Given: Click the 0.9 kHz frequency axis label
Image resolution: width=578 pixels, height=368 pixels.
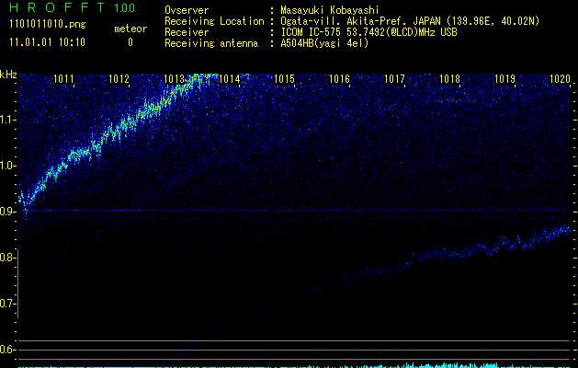Looking at the screenshot, I should [7, 212].
